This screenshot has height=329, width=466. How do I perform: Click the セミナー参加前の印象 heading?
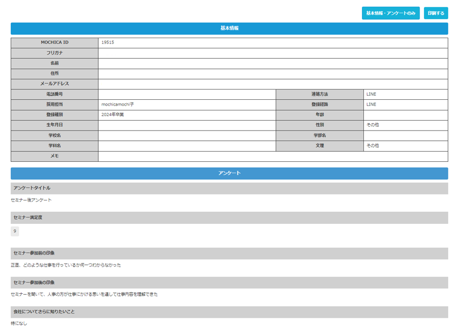click(x=34, y=253)
